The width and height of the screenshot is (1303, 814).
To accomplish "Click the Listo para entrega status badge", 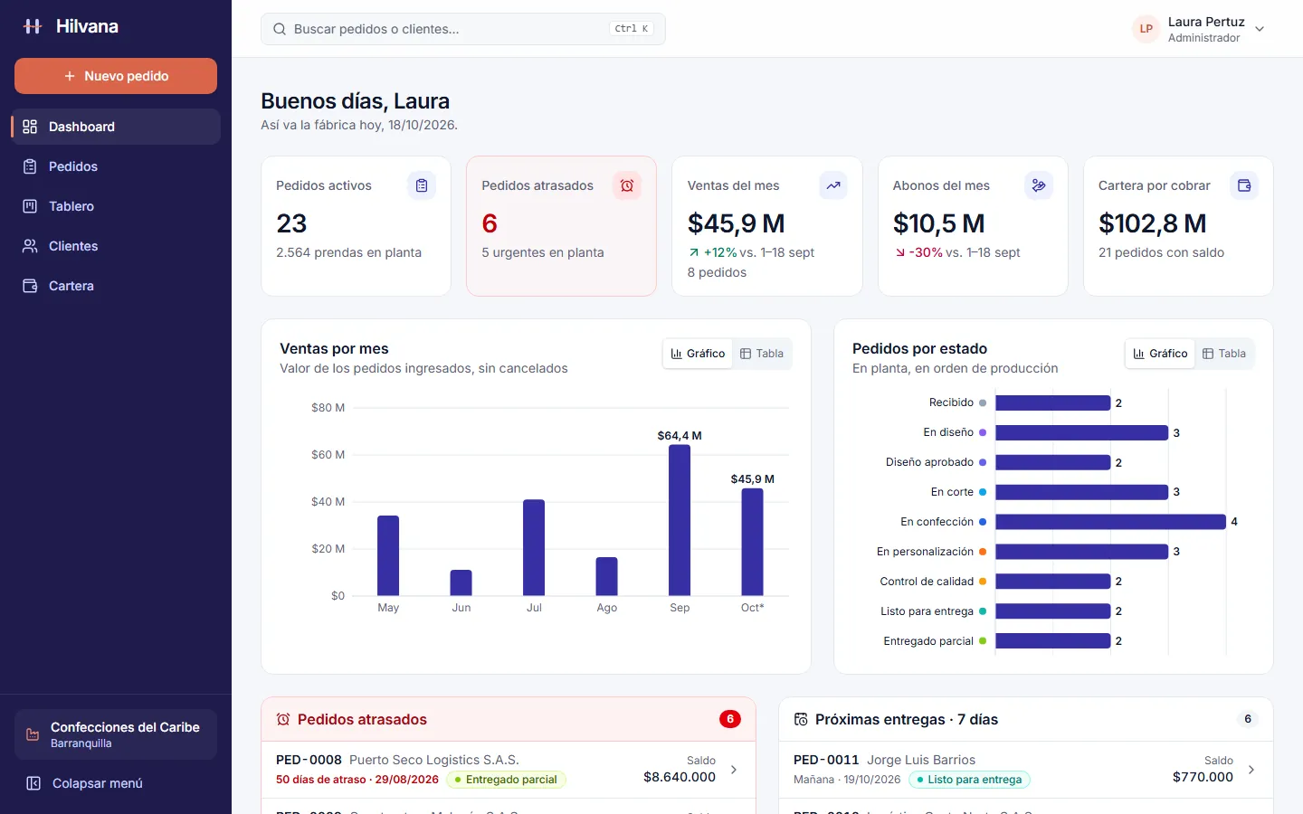I will click(969, 780).
